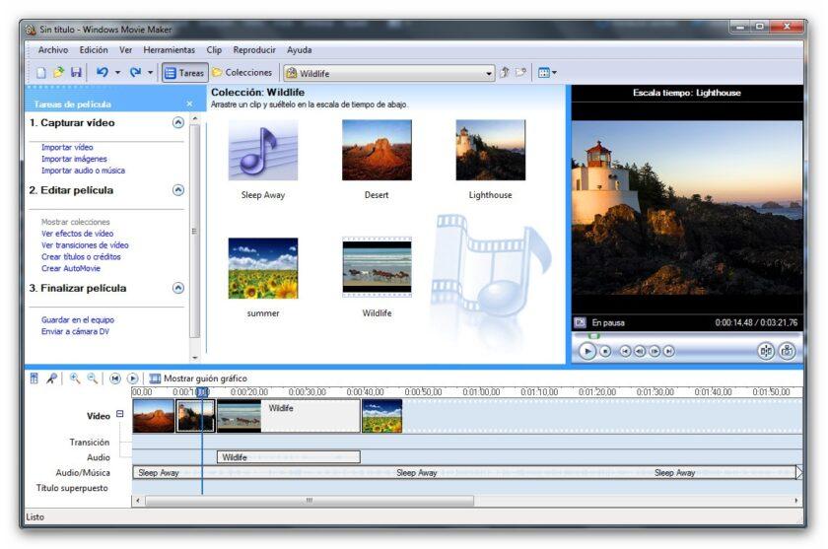Click the preview seek bar handle
The height and width of the screenshot is (549, 828).
tap(594, 336)
